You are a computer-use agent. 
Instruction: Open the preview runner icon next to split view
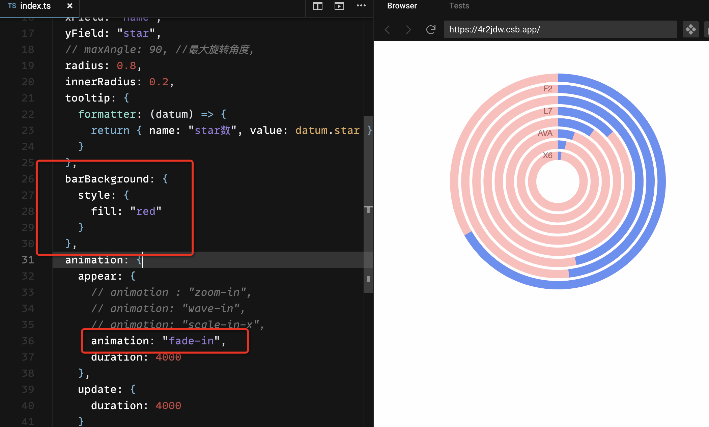339,6
